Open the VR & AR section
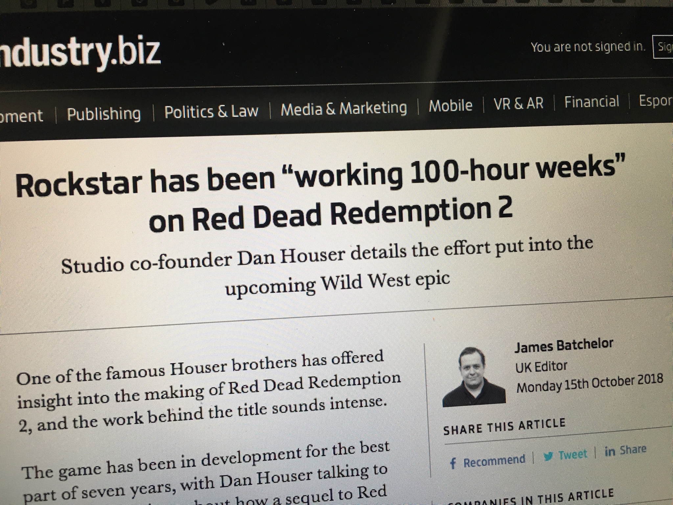The height and width of the screenshot is (505, 673). [519, 103]
